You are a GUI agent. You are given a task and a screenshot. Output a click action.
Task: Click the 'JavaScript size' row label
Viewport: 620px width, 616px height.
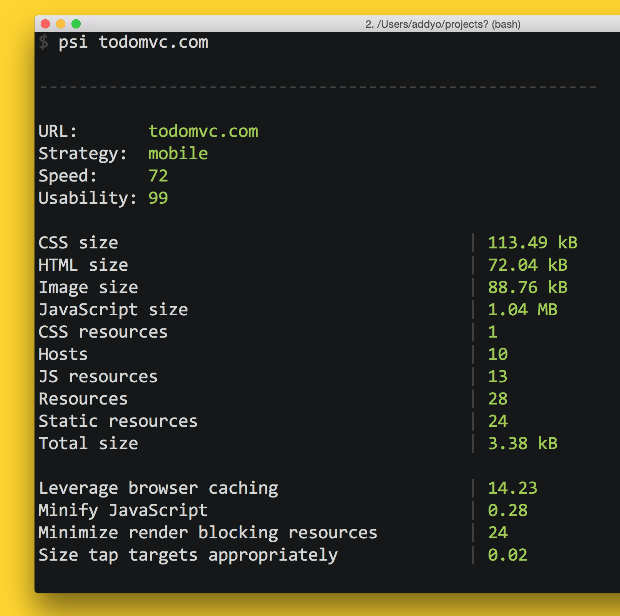click(x=113, y=310)
